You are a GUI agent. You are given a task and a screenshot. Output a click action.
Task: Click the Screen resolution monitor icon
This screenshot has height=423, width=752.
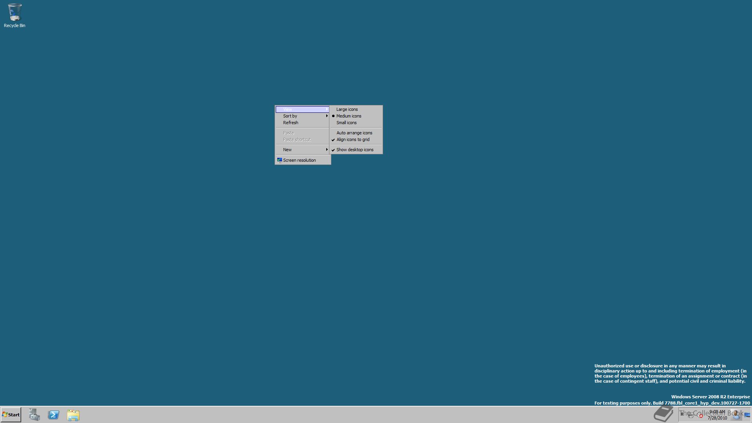280,160
